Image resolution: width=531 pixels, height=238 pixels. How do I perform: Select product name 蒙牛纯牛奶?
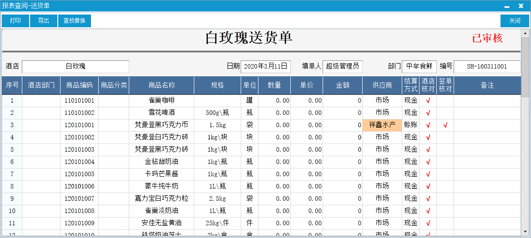tap(162, 186)
